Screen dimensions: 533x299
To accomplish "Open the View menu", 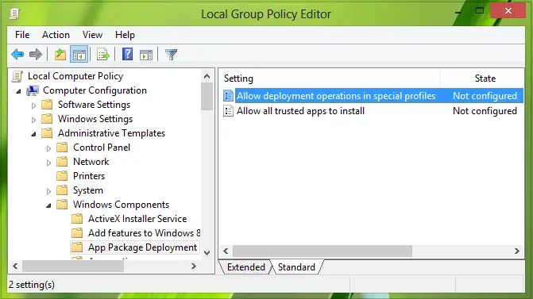I will click(92, 35).
